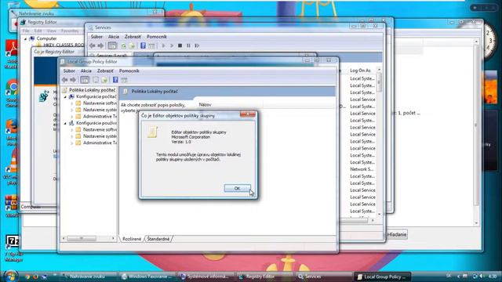
Task: Click Hľadanie button in back window
Action: coord(397,234)
